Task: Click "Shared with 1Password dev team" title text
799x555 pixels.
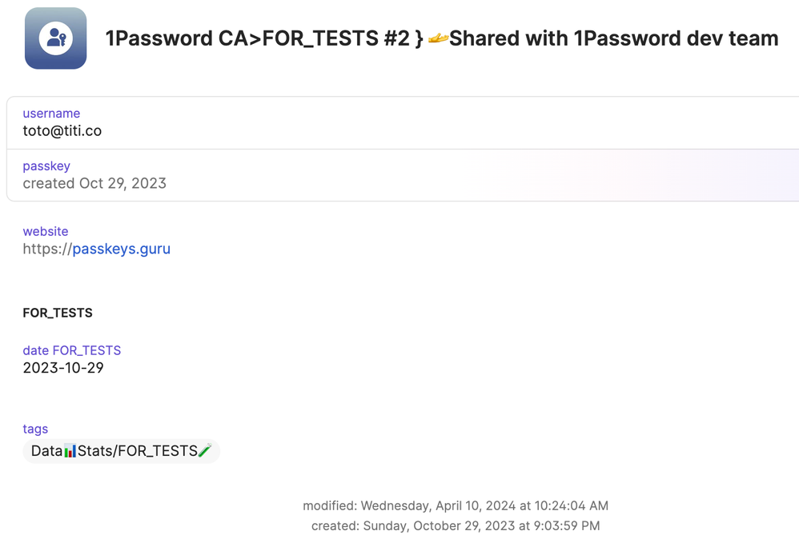Action: [x=613, y=38]
